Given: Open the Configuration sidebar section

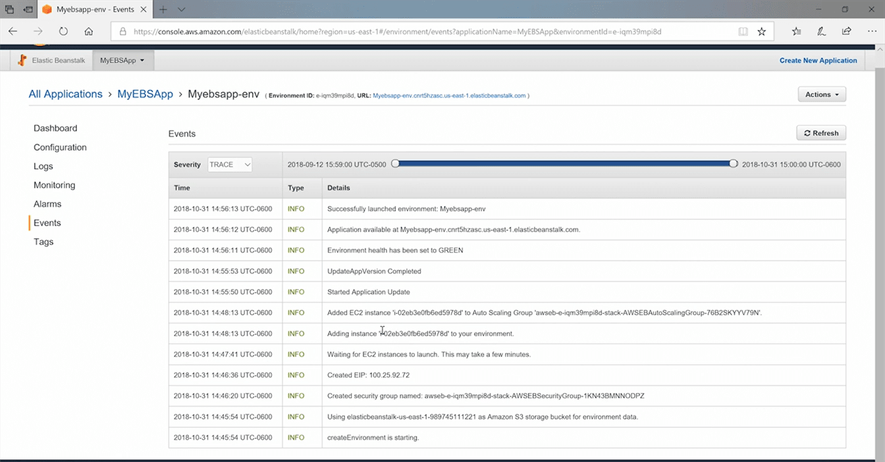Looking at the screenshot, I should [x=60, y=147].
